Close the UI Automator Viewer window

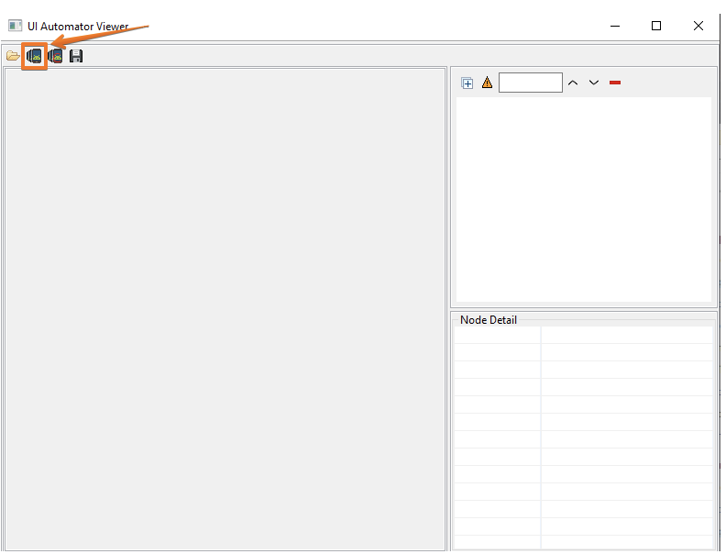coord(698,26)
